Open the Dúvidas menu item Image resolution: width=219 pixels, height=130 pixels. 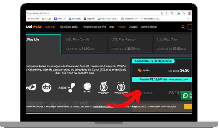point(133,27)
